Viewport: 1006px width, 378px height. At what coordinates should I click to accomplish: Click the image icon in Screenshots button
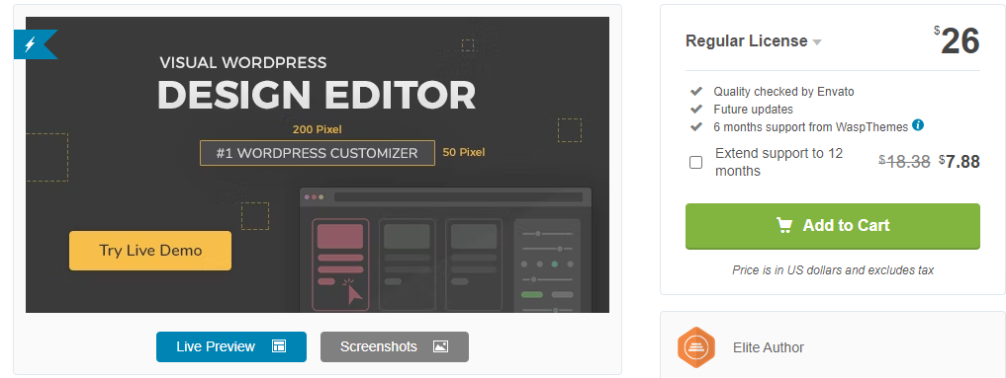coord(440,346)
